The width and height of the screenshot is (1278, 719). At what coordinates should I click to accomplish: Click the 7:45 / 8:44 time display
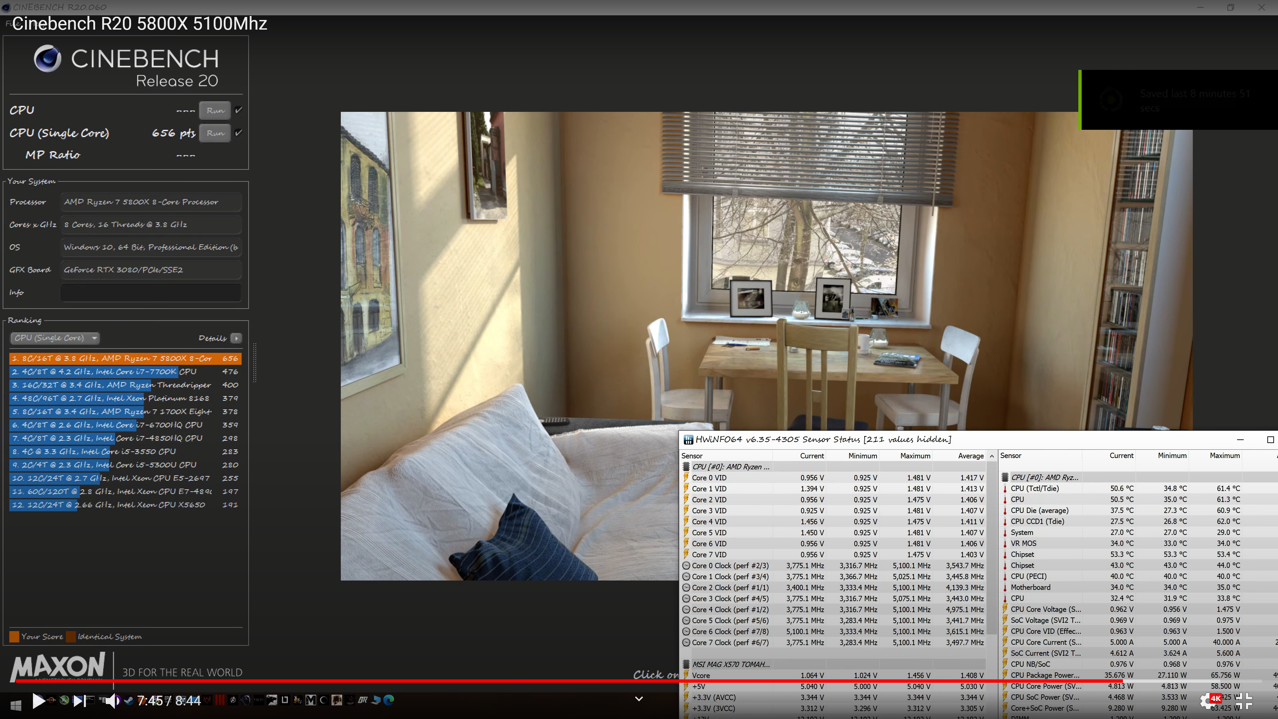169,701
